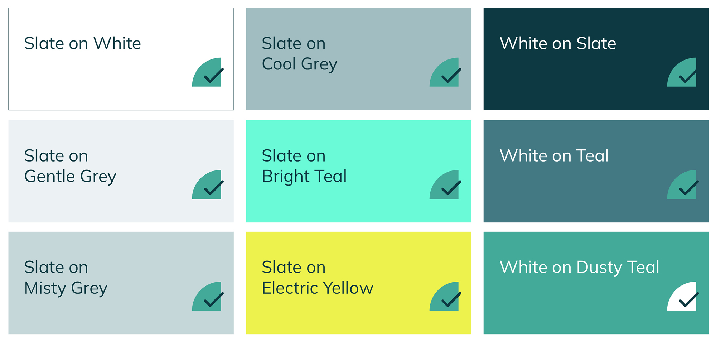Viewport: 716px width, 341px height.
Task: Click the "Slate on Electric Yellow" label
Action: (x=318, y=278)
